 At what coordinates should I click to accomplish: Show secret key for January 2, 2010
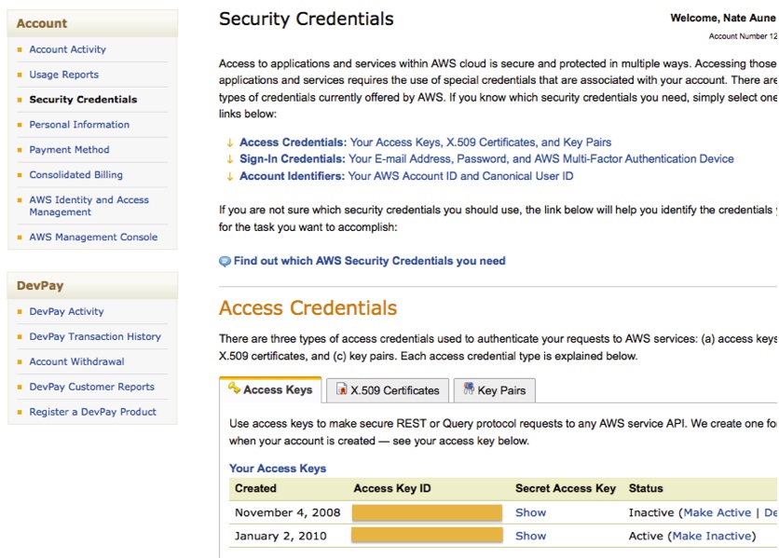click(x=530, y=536)
